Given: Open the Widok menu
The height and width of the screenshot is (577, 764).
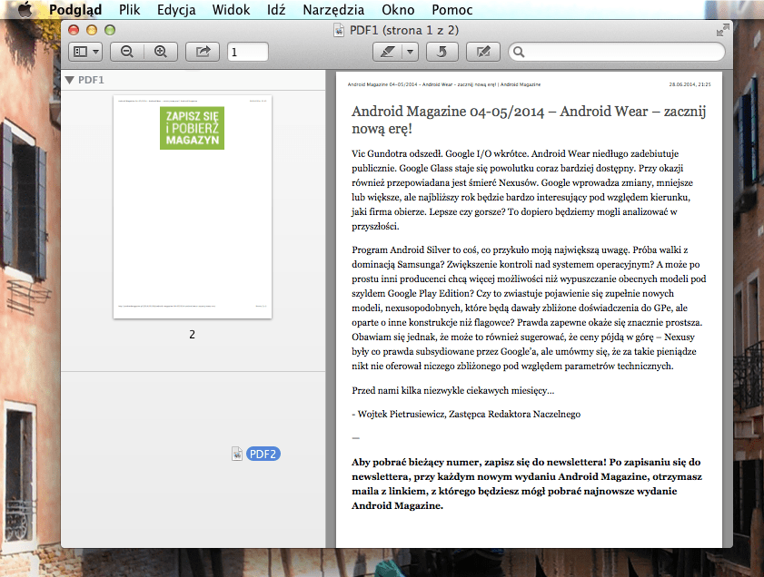Looking at the screenshot, I should coord(231,10).
